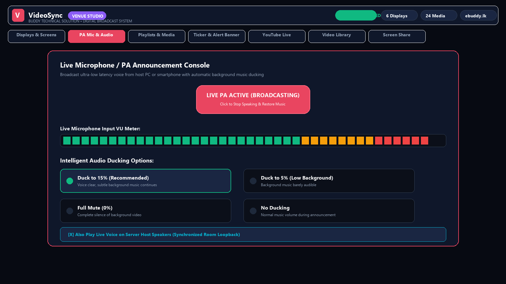The width and height of the screenshot is (506, 284).
Task: Click the green connection status indicator
Action: point(356,15)
